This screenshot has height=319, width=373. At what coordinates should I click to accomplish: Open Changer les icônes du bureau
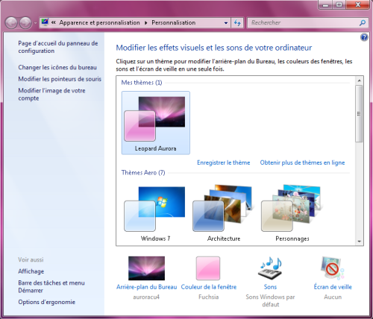point(57,67)
